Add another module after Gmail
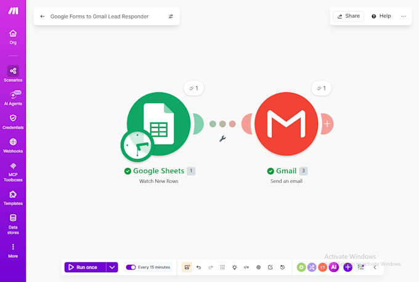The width and height of the screenshot is (419, 282). pyautogui.click(x=327, y=124)
